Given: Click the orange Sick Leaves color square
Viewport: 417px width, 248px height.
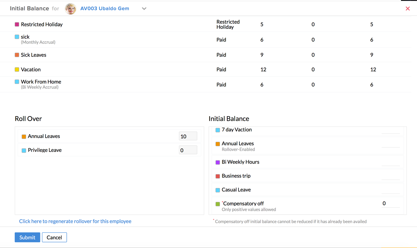Looking at the screenshot, I should point(17,55).
